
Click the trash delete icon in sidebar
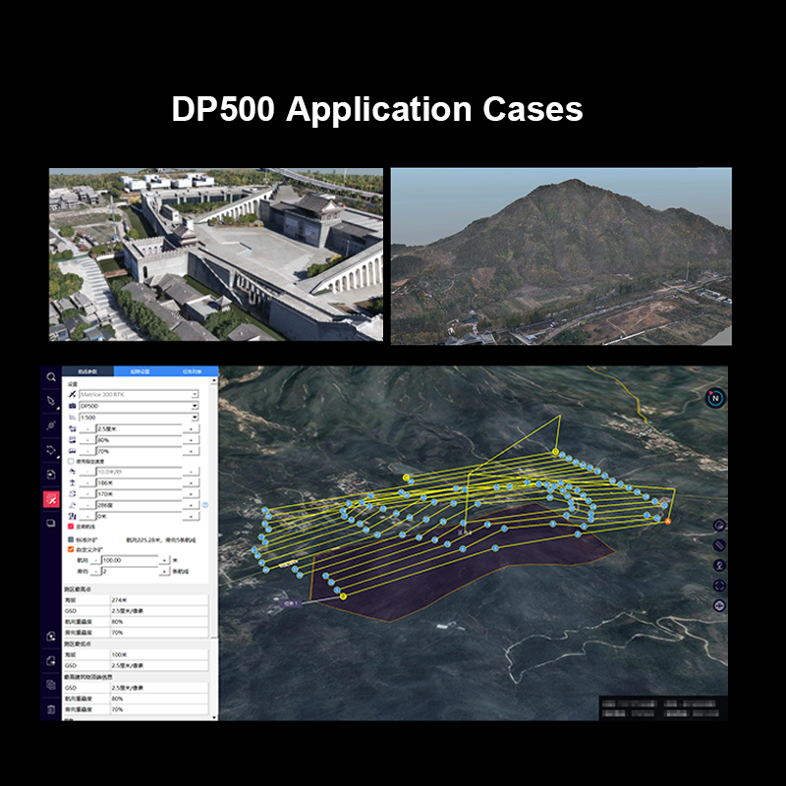coord(51,708)
